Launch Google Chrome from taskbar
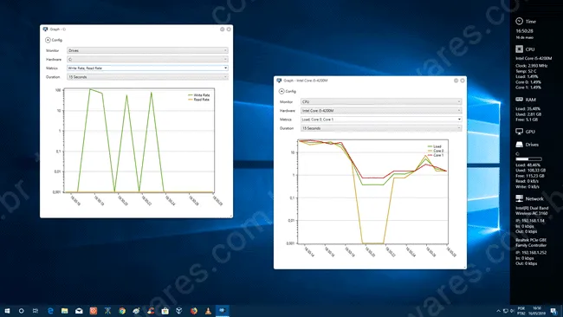The width and height of the screenshot is (563, 317). tap(122, 311)
